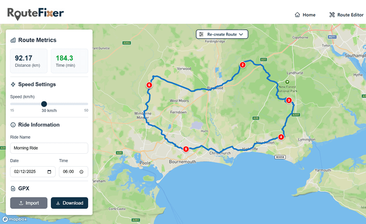Image resolution: width=366 pixels, height=224 pixels.
Task: Go to the Home page
Action: pyautogui.click(x=305, y=15)
